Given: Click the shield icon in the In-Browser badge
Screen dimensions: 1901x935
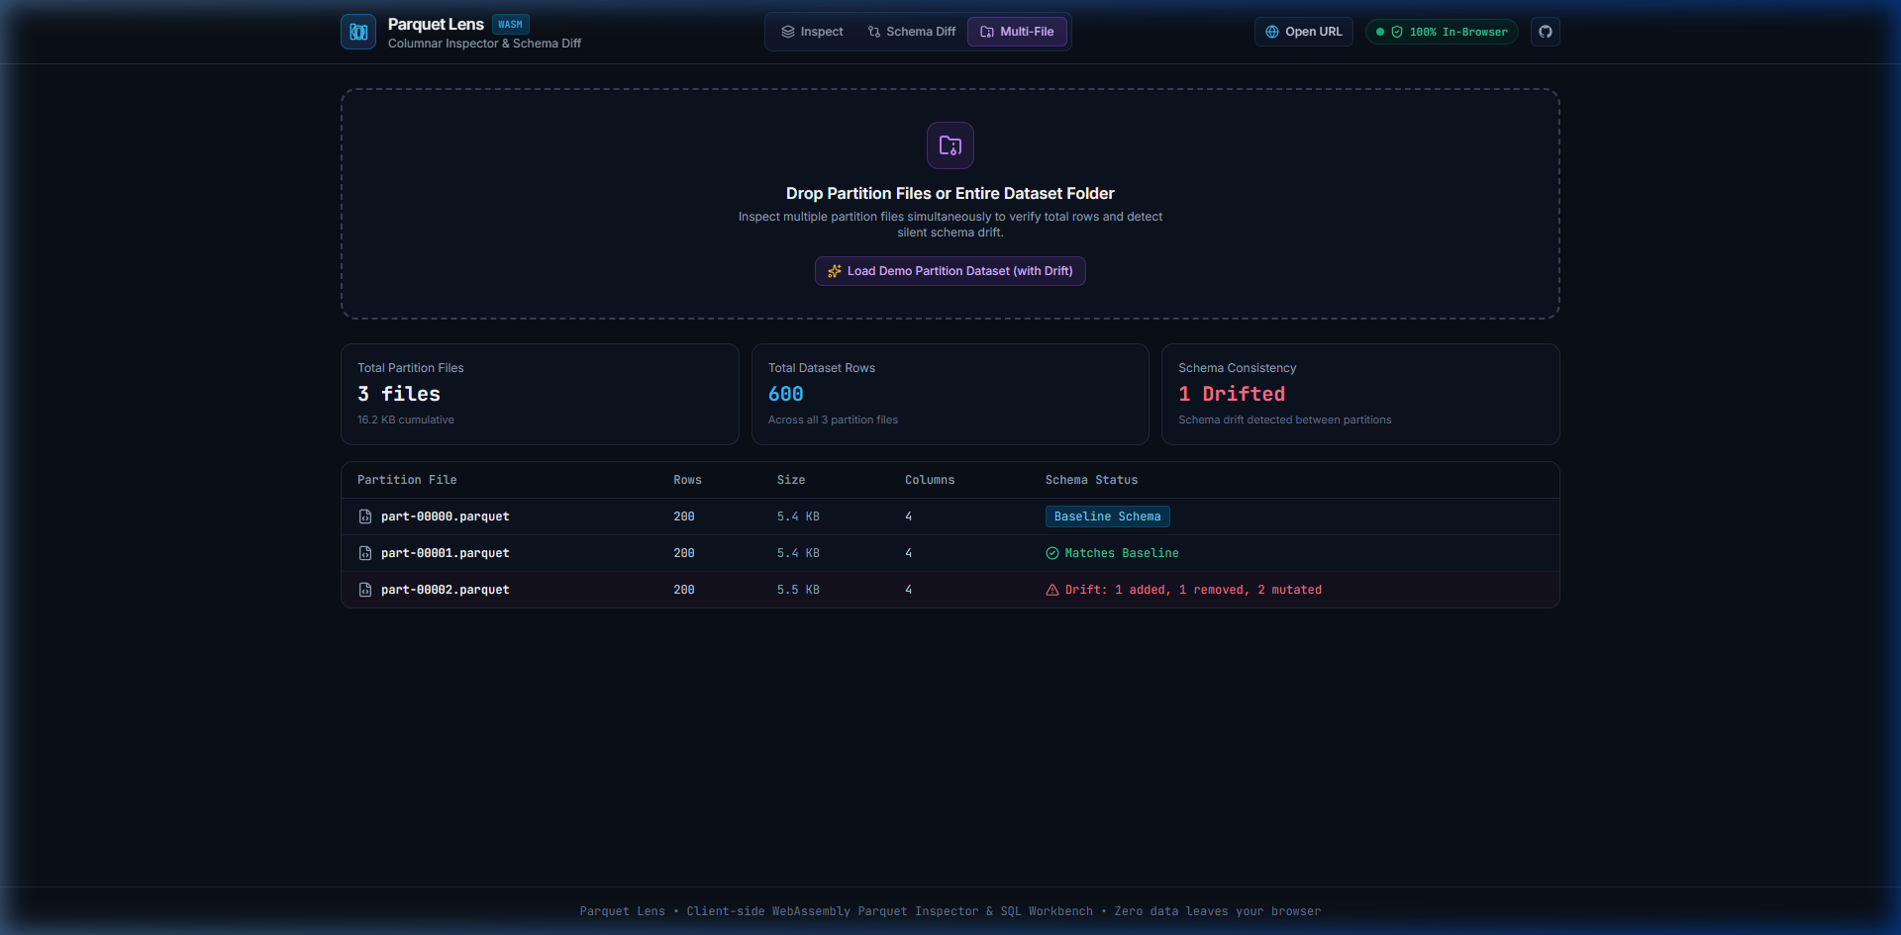Looking at the screenshot, I should [1397, 32].
